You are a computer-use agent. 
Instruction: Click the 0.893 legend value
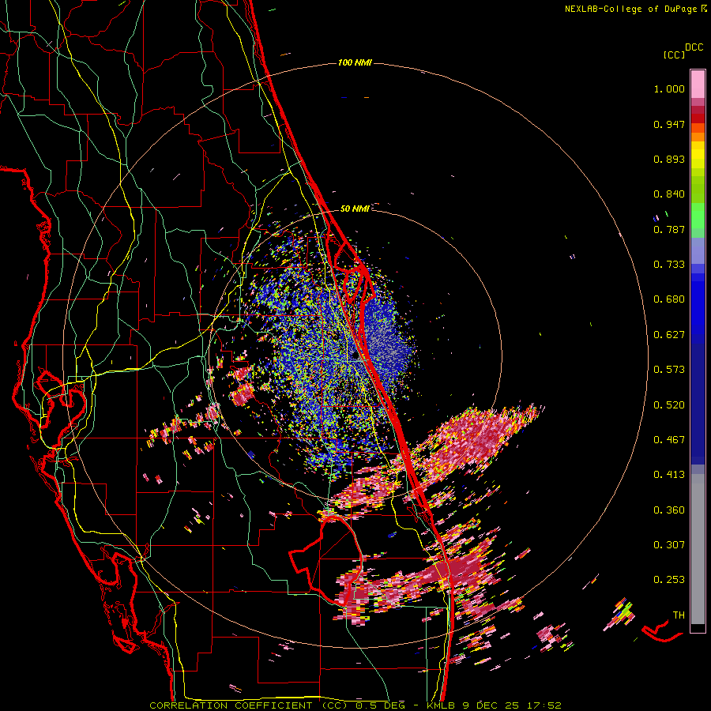click(x=669, y=159)
